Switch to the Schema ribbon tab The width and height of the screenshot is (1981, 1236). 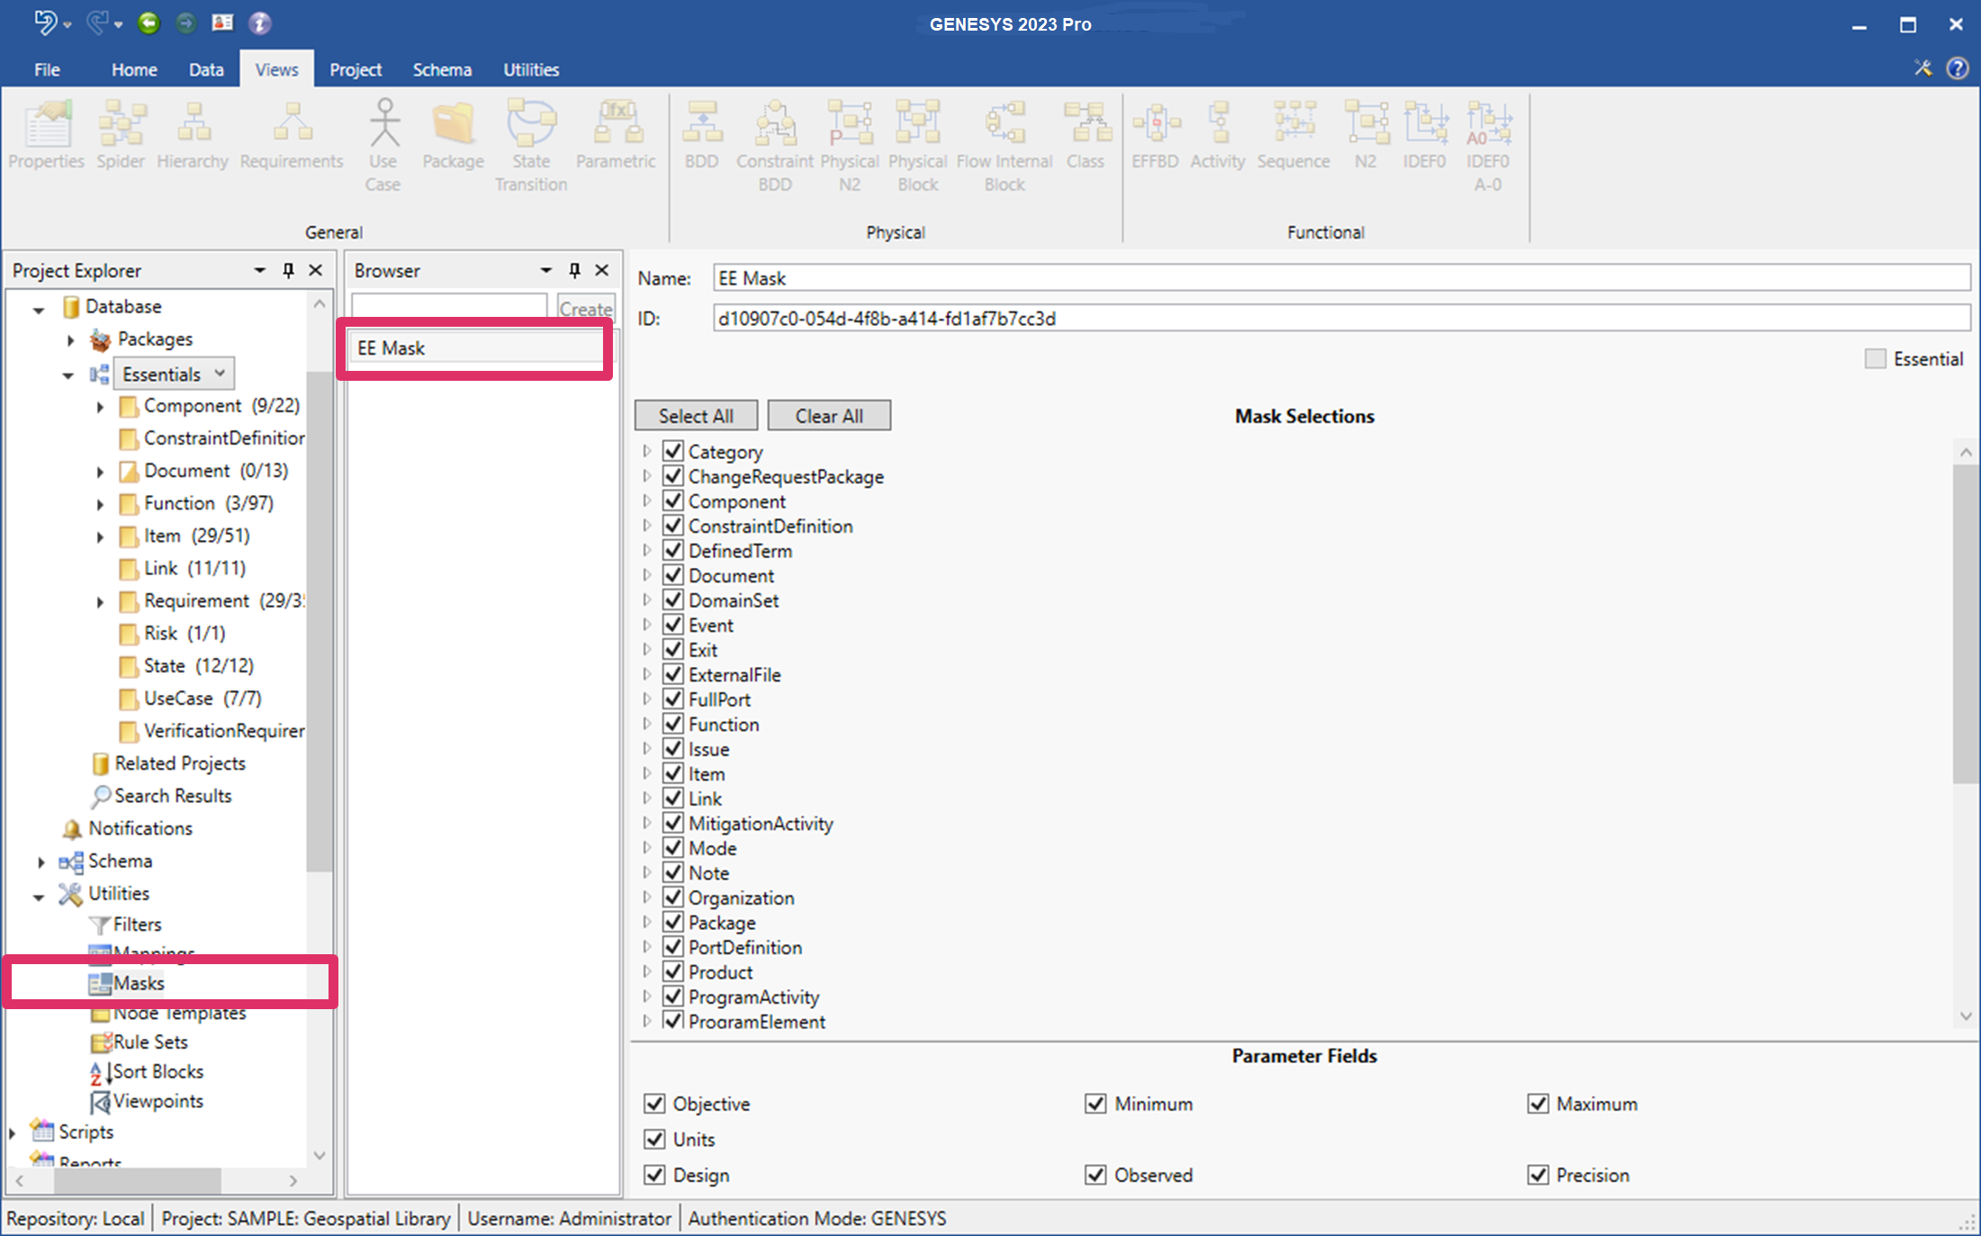point(442,69)
